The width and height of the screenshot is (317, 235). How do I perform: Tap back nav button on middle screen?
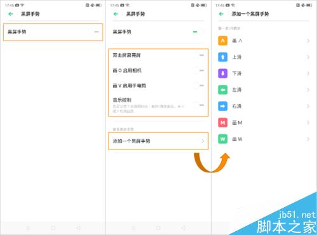[x=184, y=228]
